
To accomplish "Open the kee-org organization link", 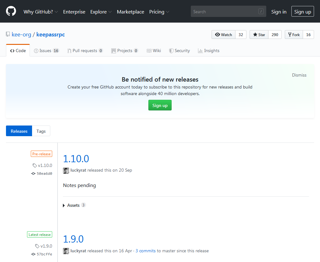I will (x=21, y=35).
